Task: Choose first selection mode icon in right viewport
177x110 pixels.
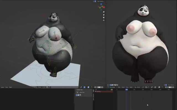Action: click(111, 85)
